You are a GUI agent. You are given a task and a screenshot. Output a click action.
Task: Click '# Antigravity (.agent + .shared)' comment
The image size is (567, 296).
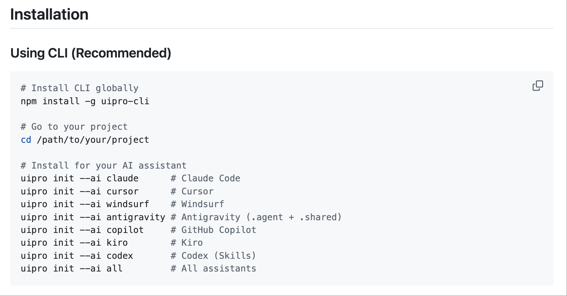[x=256, y=217]
